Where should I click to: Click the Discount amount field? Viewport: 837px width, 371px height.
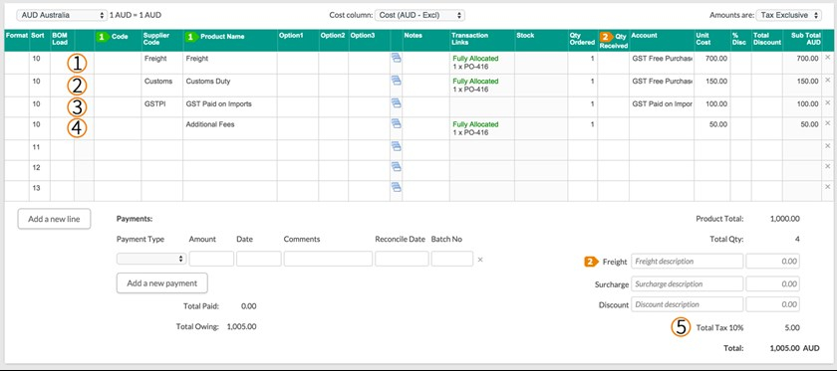click(772, 304)
